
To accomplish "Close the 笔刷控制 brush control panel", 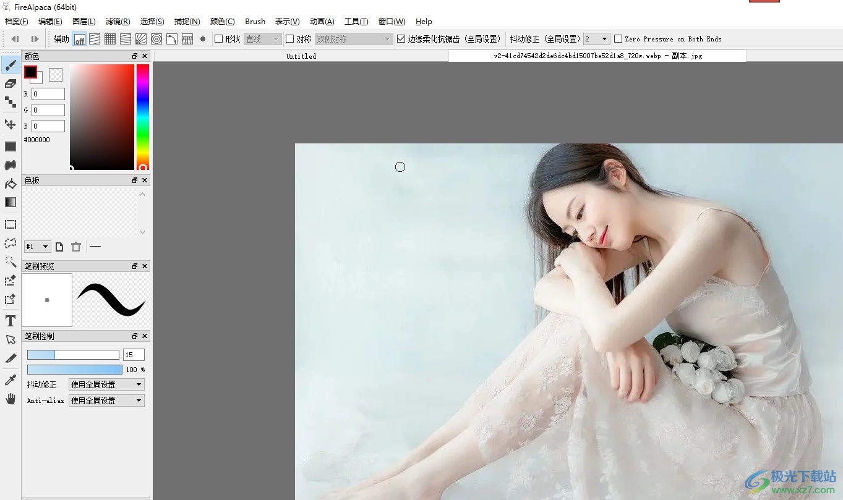I will coord(145,336).
